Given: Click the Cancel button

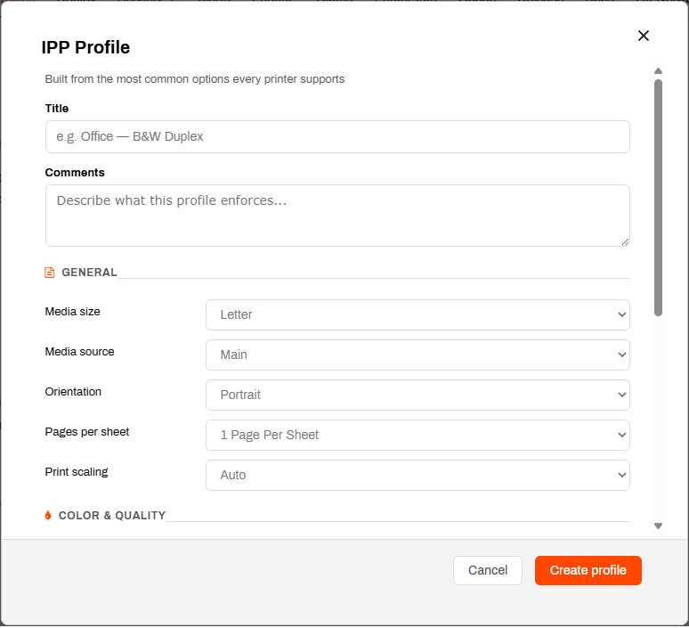Looking at the screenshot, I should tap(487, 570).
